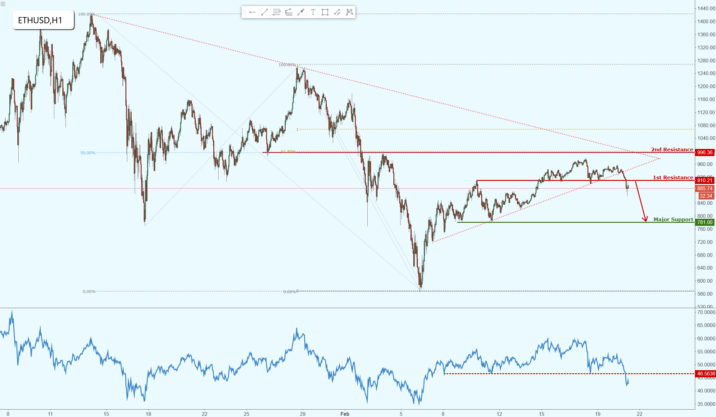The height and width of the screenshot is (417, 716).
Task: Click the 1200.00 price scale label
Action: pos(706,86)
